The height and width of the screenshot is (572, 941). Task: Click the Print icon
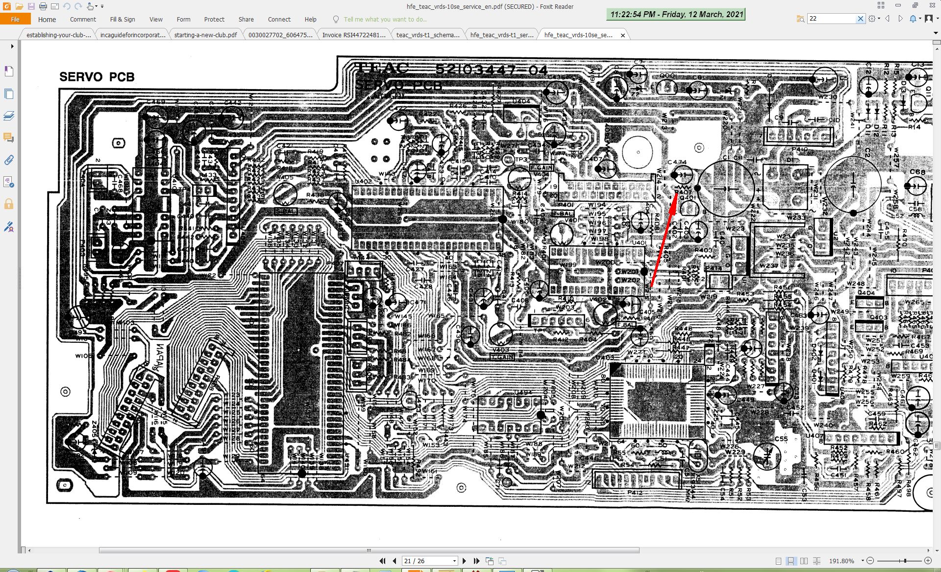click(x=43, y=6)
